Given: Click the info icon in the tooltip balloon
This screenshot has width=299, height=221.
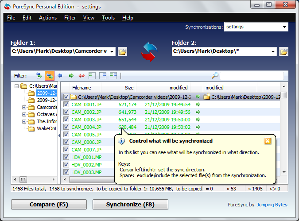Looking at the screenshot, I should (x=121, y=141).
